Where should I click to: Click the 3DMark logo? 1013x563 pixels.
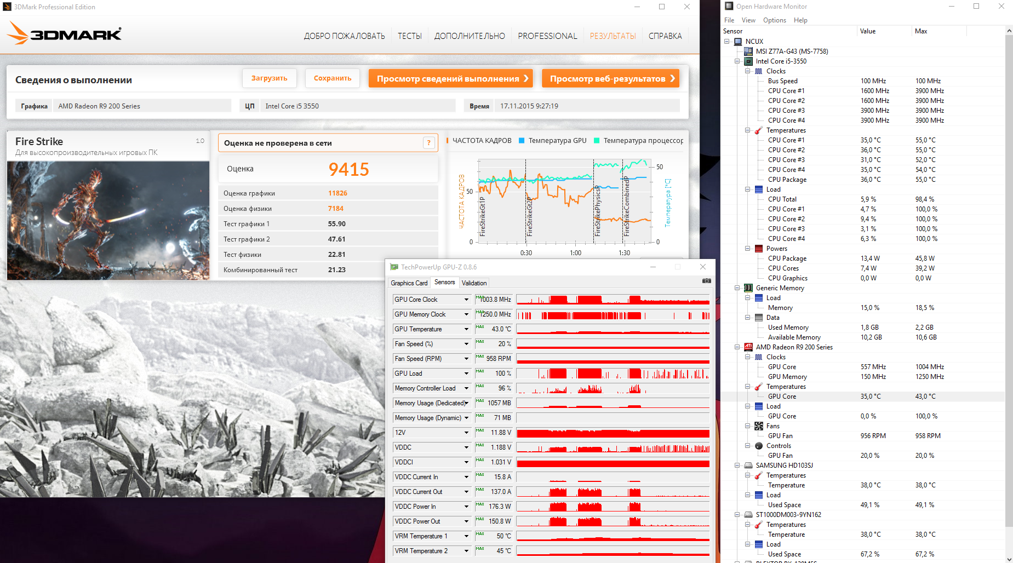pyautogui.click(x=64, y=34)
